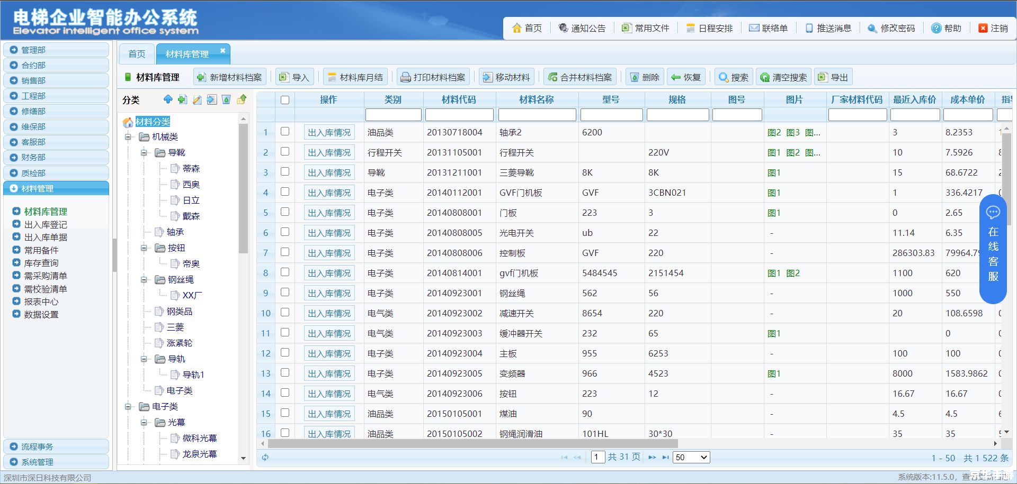Check row 12 checkbox for 主板
1017x484 pixels.
click(x=285, y=352)
